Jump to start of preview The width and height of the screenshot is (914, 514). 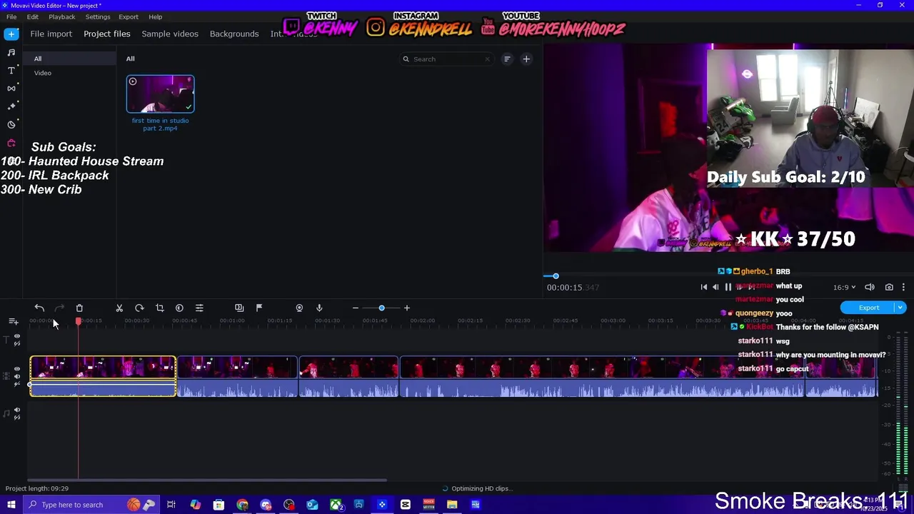click(x=703, y=287)
